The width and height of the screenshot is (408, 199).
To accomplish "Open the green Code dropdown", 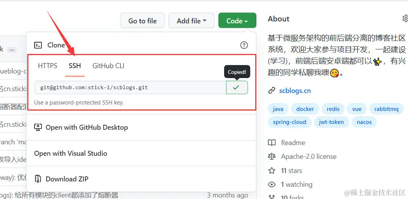I will click(x=237, y=21).
